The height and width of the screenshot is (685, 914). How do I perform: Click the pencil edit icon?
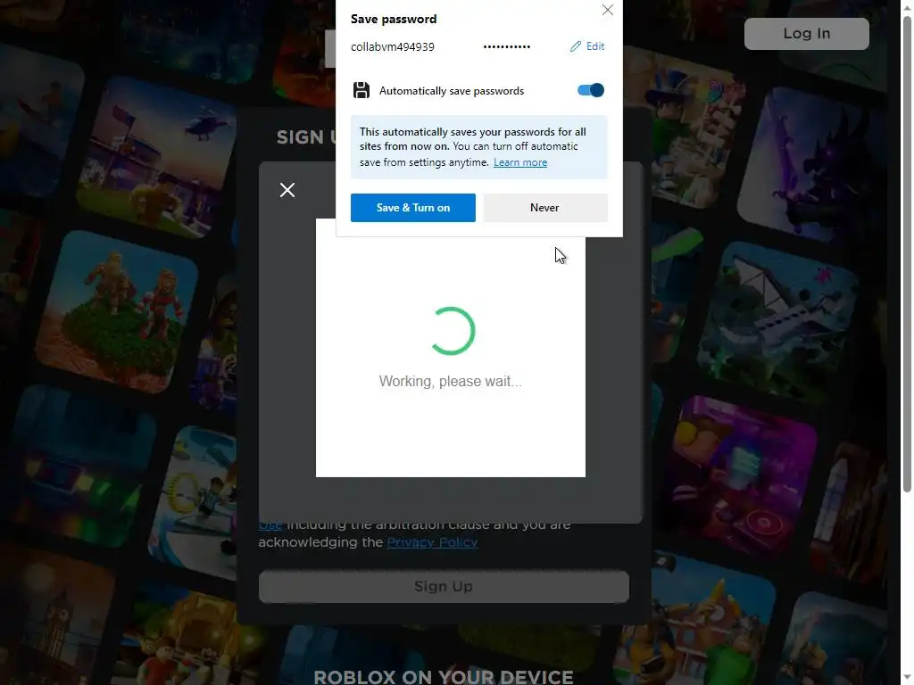576,46
